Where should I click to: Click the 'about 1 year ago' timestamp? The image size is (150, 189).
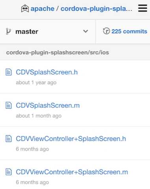click(x=36, y=83)
